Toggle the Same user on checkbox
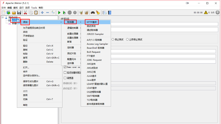Screen dimensions: 221x124 (x=65, y=67)
